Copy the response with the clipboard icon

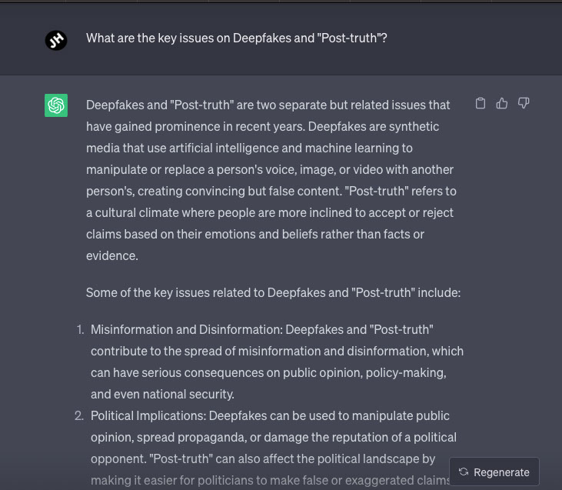481,103
